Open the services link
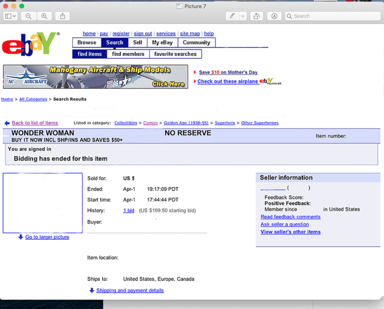The width and height of the screenshot is (384, 309). coord(166,33)
